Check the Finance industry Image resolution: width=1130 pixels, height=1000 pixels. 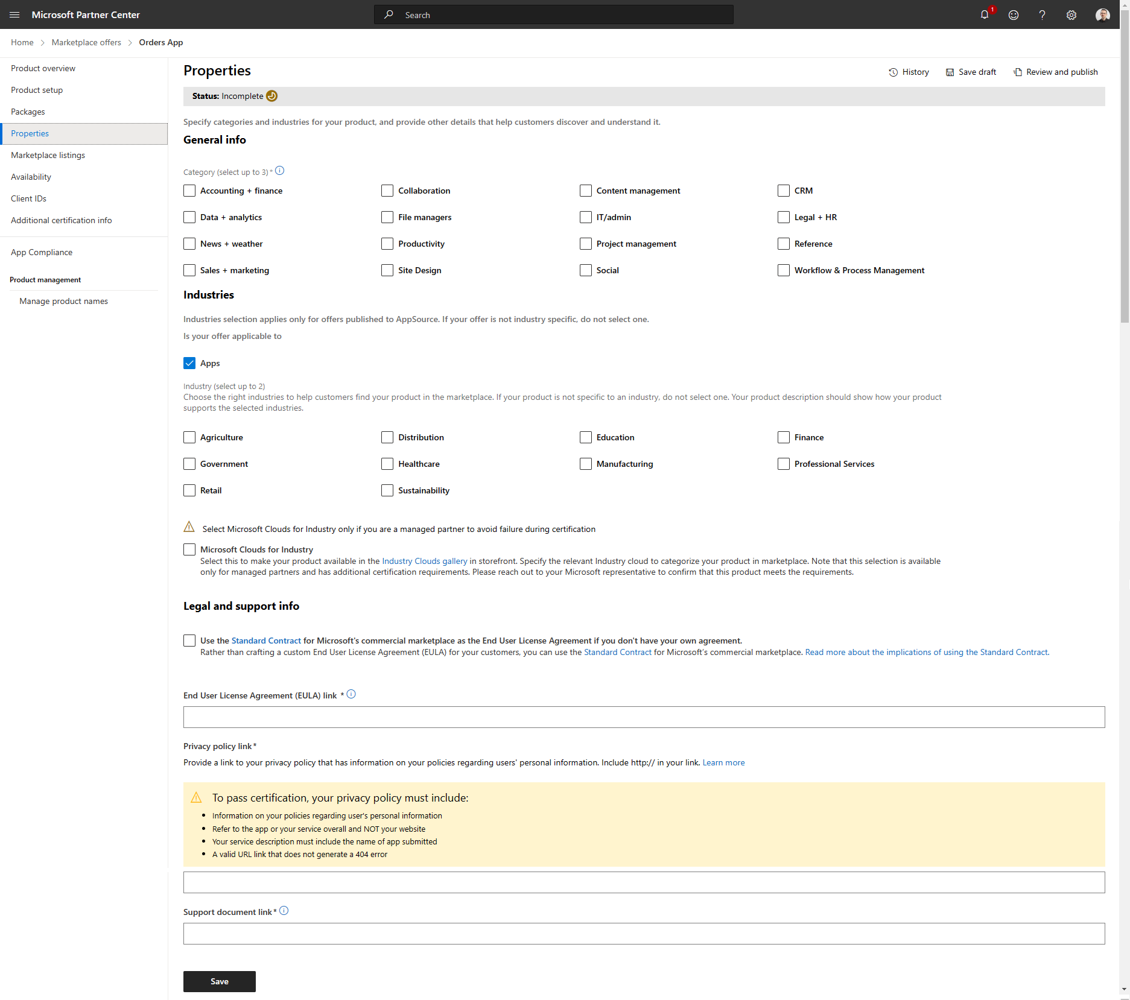784,437
